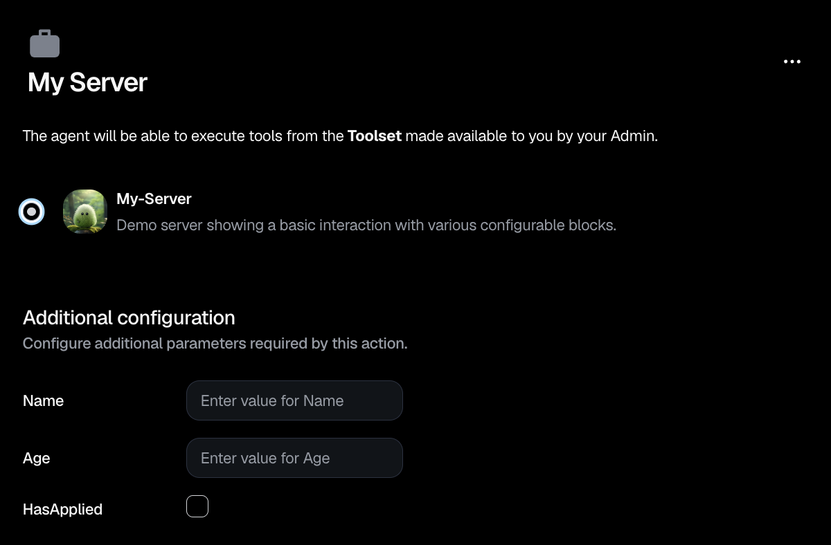Viewport: 831px width, 545px height.
Task: Select the My-Server radio button
Action: coord(31,212)
